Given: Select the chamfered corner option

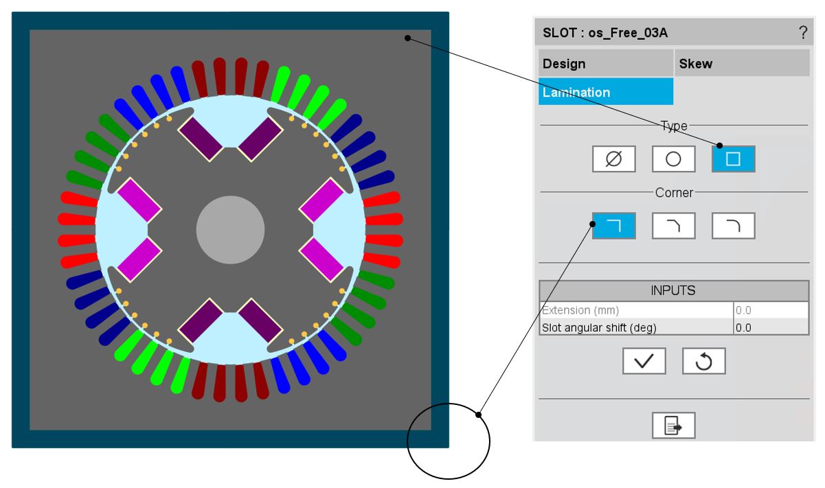Looking at the screenshot, I should click(x=673, y=226).
